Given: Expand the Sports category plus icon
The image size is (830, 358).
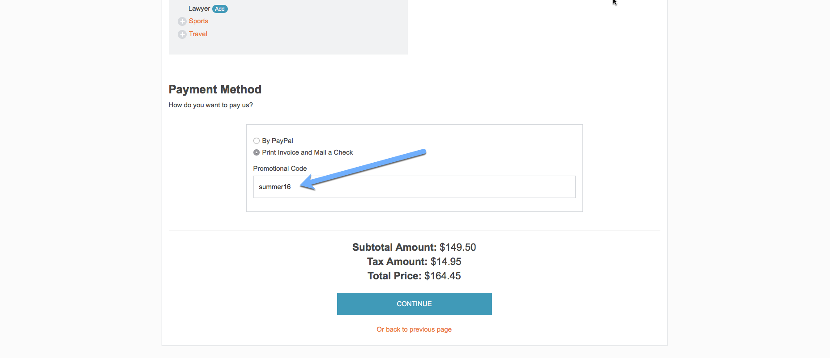Looking at the screenshot, I should (182, 21).
